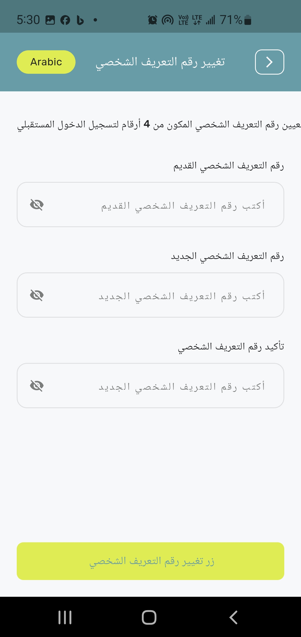
Task: Tap the Facebook notification icon
Action: [65, 20]
